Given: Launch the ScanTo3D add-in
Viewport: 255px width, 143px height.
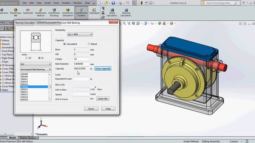Looking at the screenshot, I should click(28, 12).
